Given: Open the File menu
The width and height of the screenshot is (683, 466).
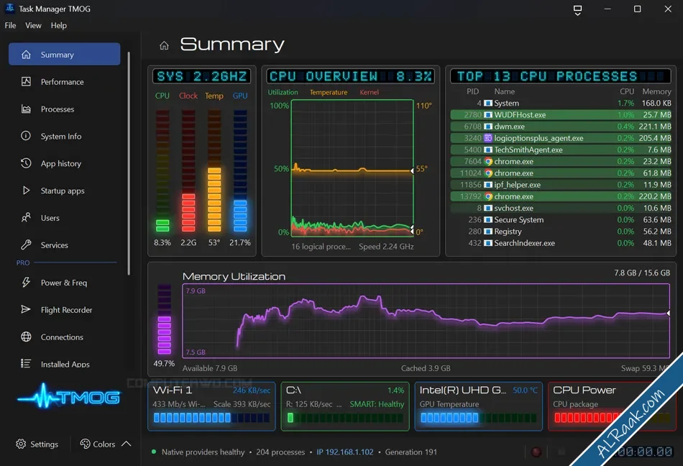Looking at the screenshot, I should coord(11,25).
